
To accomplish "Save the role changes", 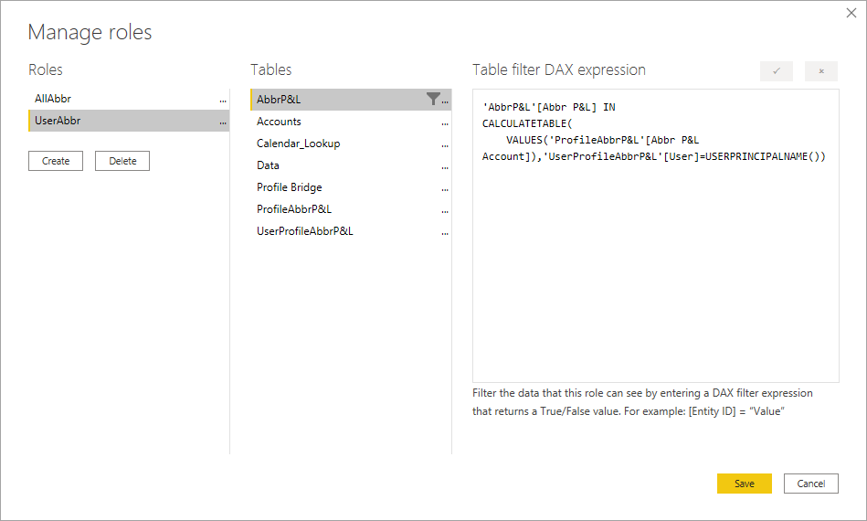I will click(x=745, y=484).
